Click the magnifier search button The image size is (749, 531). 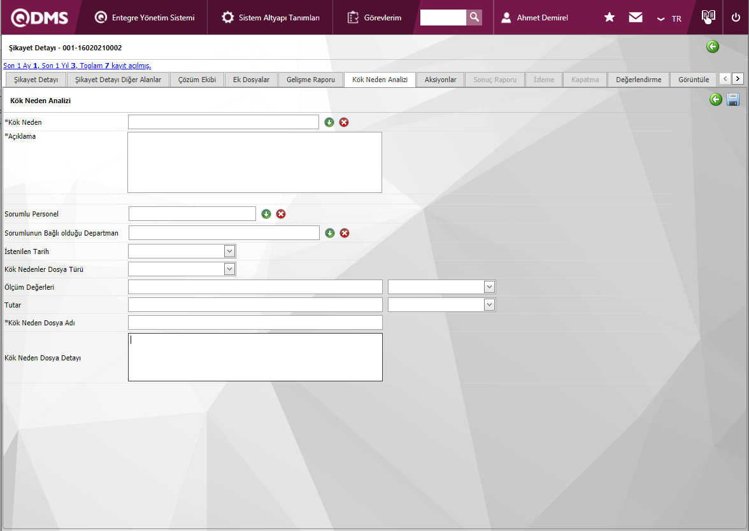(474, 18)
